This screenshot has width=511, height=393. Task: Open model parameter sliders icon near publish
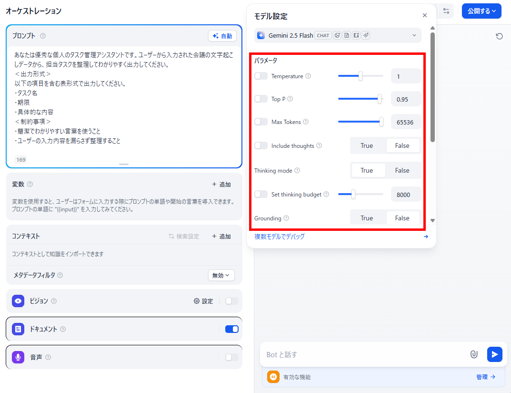(x=446, y=11)
